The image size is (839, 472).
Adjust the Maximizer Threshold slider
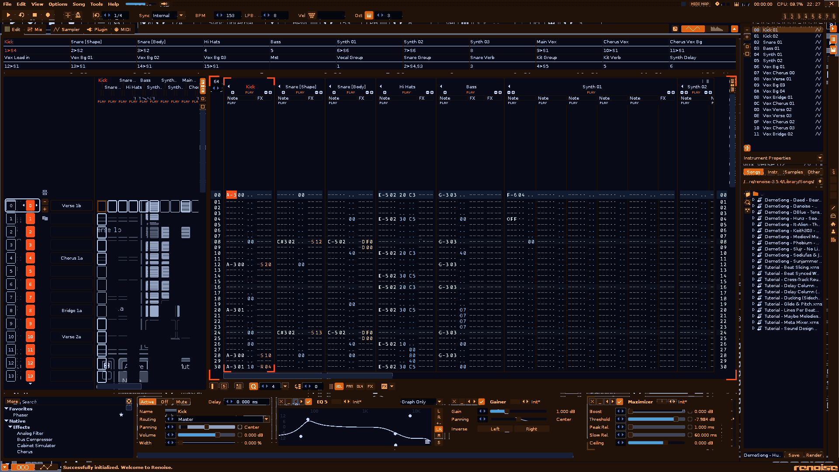point(656,419)
